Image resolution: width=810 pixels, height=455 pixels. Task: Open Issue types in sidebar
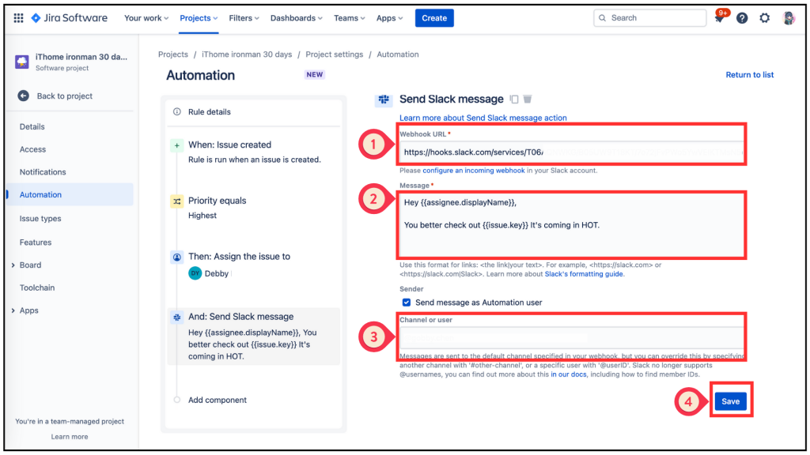(40, 218)
